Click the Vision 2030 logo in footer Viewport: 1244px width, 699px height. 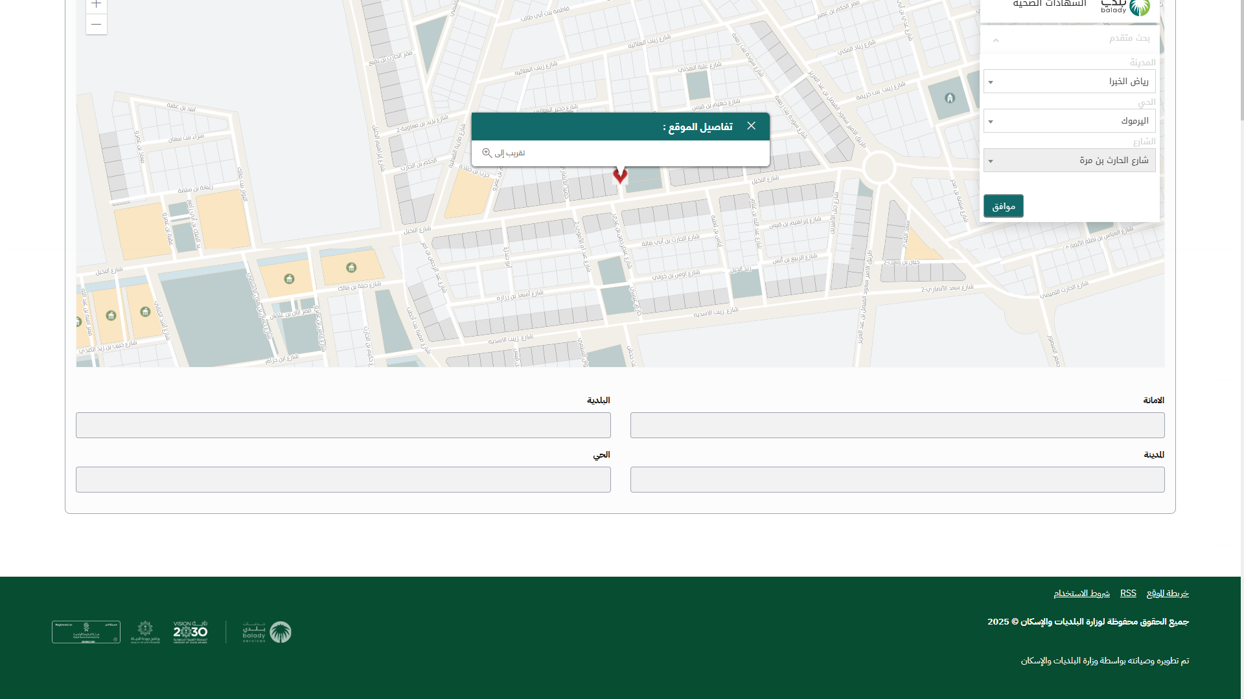click(x=190, y=632)
